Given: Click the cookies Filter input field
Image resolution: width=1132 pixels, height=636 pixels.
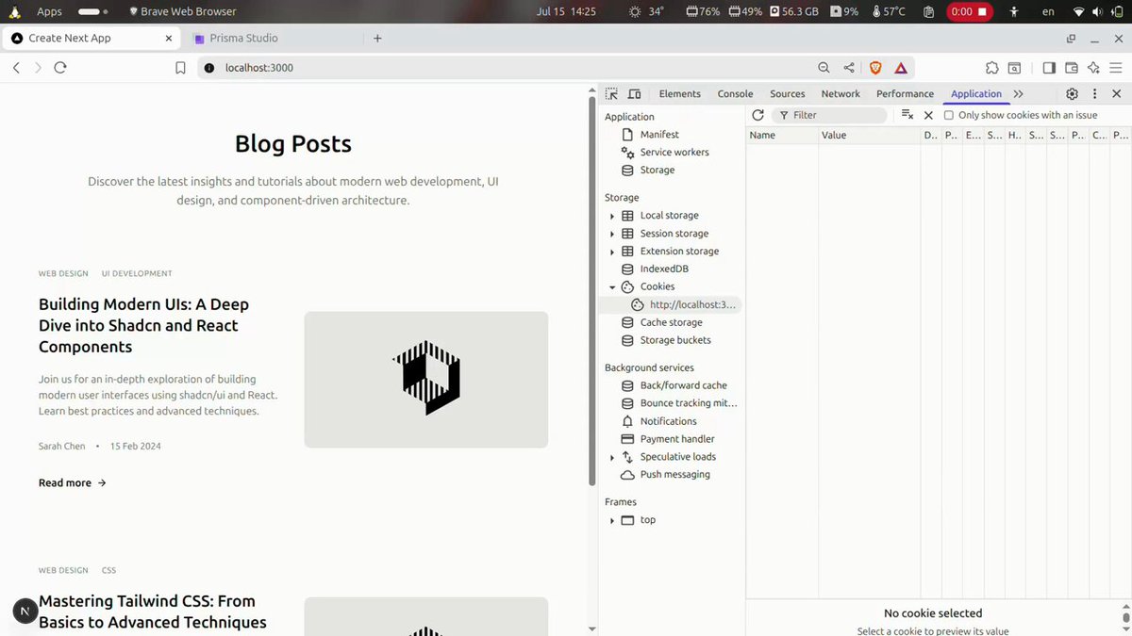Looking at the screenshot, I should click(x=830, y=115).
